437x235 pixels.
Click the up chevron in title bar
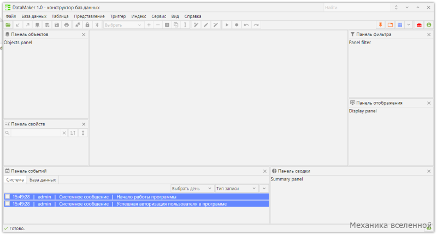click(x=418, y=8)
